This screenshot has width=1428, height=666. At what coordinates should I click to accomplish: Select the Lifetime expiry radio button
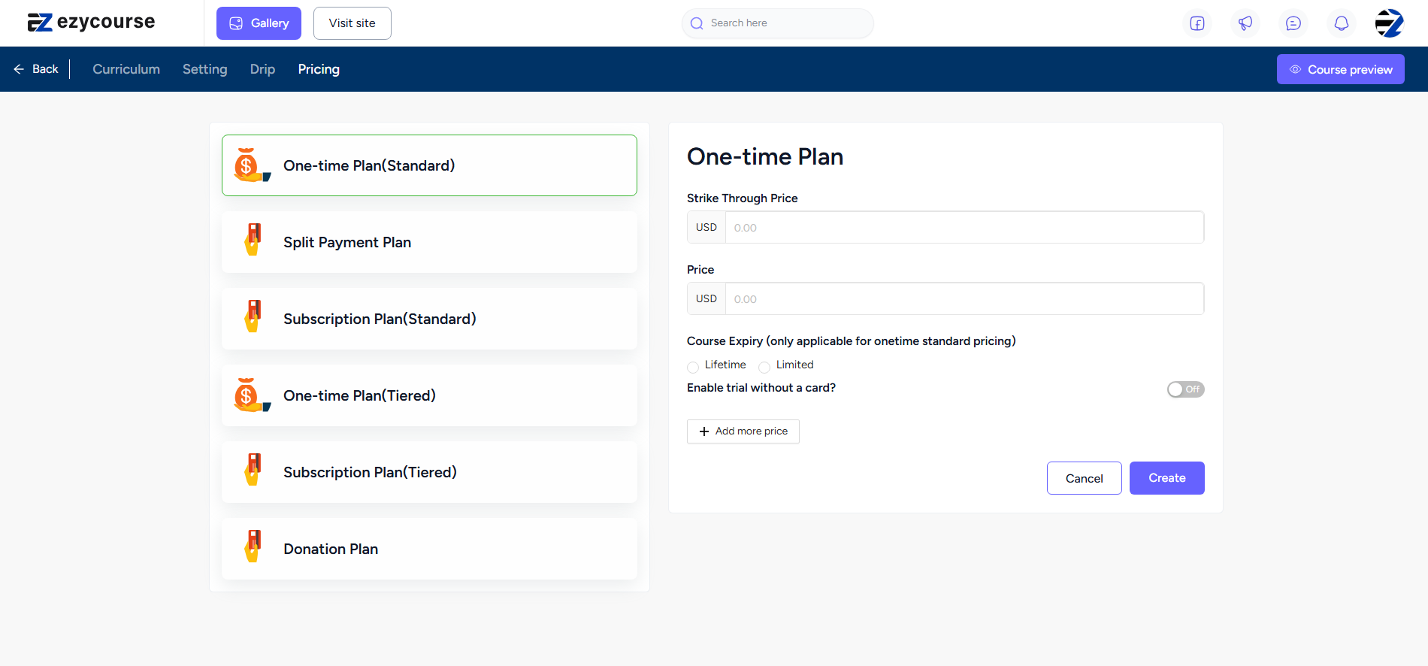693,367
